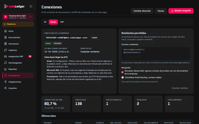Switch to the SII tab
The width and height of the screenshot is (199, 124).
45,22
